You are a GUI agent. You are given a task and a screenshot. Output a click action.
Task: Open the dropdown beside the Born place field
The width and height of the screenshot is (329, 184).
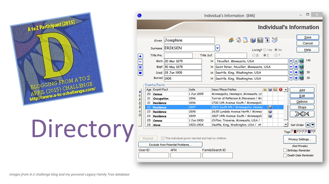pos(291,61)
